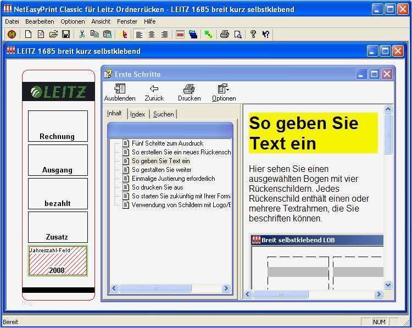Open the Optionen menu in menu bar
Screen dimensions: 412x328
(x=73, y=21)
